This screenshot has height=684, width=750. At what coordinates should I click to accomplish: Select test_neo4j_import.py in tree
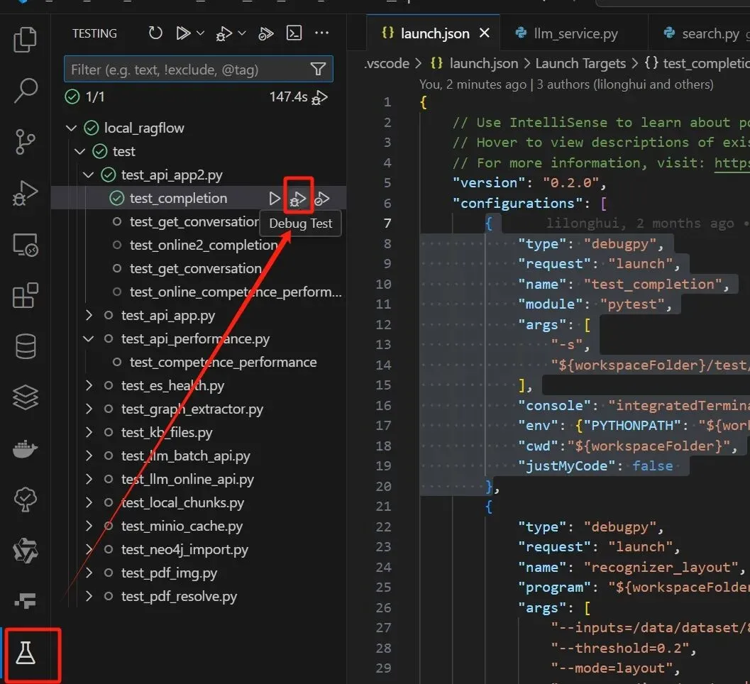[184, 550]
